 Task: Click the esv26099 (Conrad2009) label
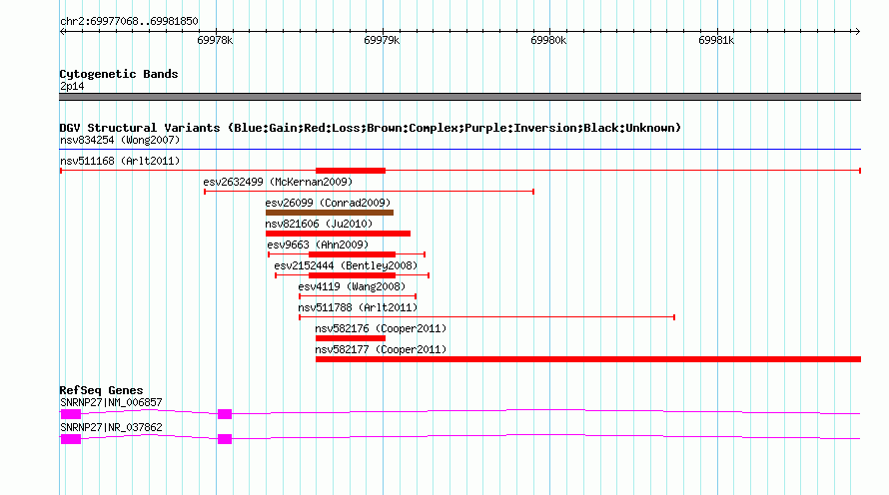click(328, 203)
